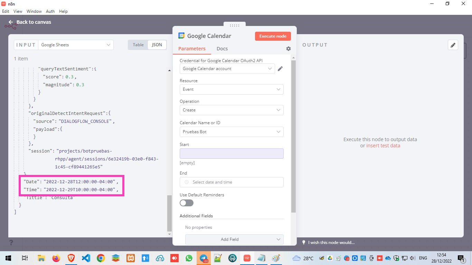Click the JSON input panel scrollbar

(169, 213)
